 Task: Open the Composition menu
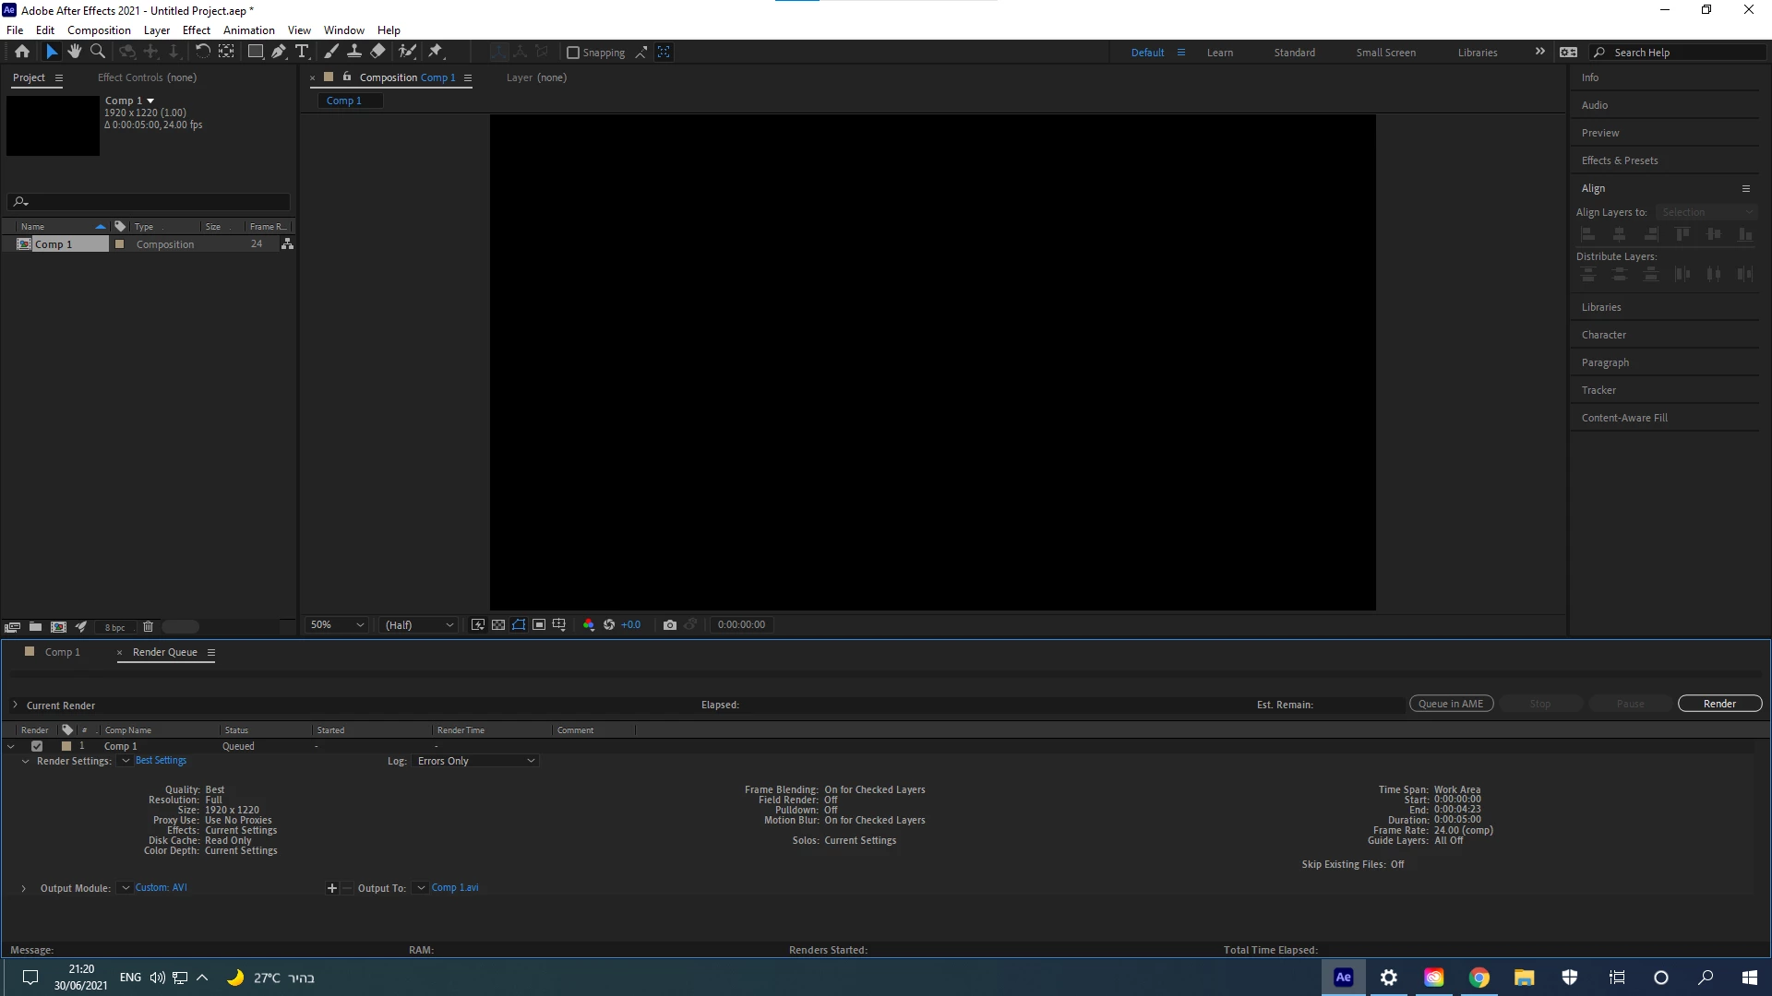(x=99, y=30)
